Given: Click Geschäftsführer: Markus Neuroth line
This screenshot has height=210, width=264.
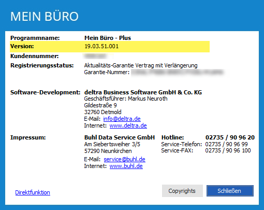Looking at the screenshot, I should click(x=126, y=99).
